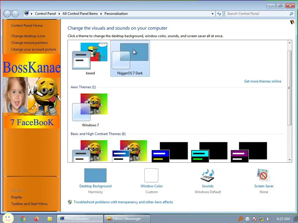Click the Show desktop strip beside clock

point(296,219)
